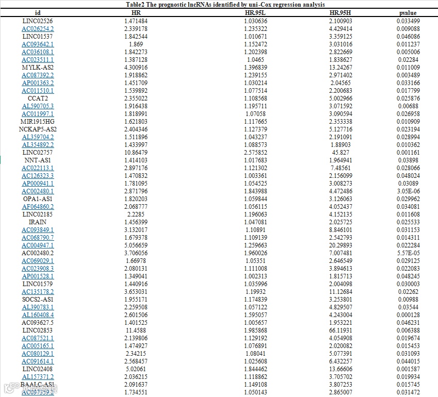Open the AC002480.1 link

pyautogui.click(x=38, y=191)
